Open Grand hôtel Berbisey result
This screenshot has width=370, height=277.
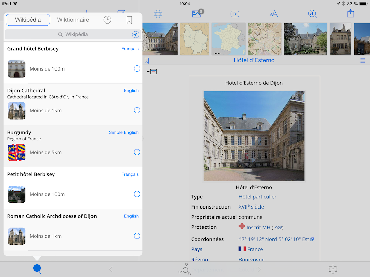click(73, 62)
